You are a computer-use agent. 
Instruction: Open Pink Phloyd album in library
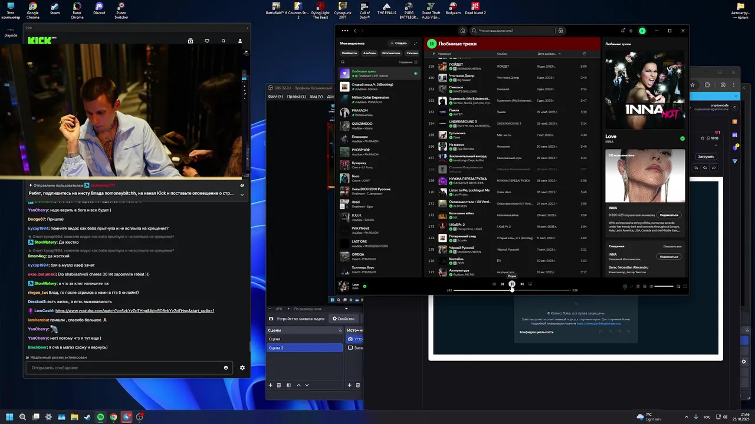[378, 230]
